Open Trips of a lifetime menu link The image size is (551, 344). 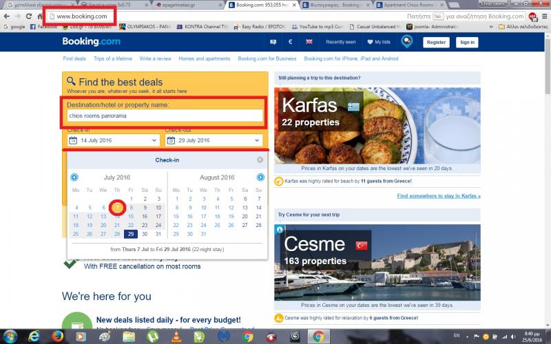(x=113, y=58)
